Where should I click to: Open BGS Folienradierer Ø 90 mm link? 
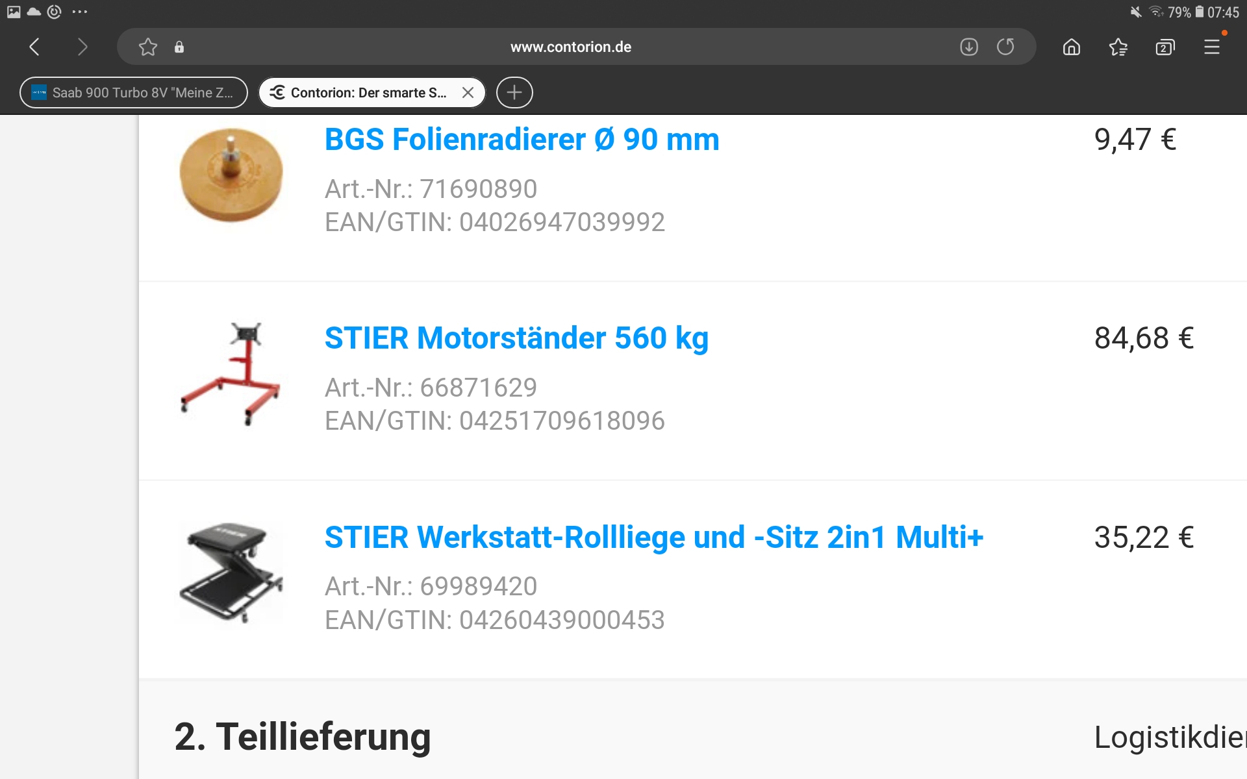(522, 140)
